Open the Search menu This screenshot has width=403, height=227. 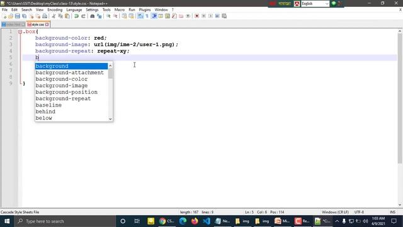coord(26,9)
